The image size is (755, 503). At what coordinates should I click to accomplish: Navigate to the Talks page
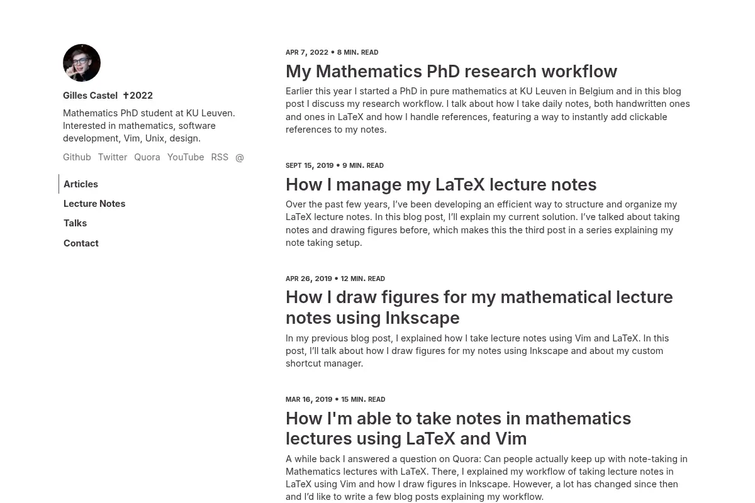[75, 223]
